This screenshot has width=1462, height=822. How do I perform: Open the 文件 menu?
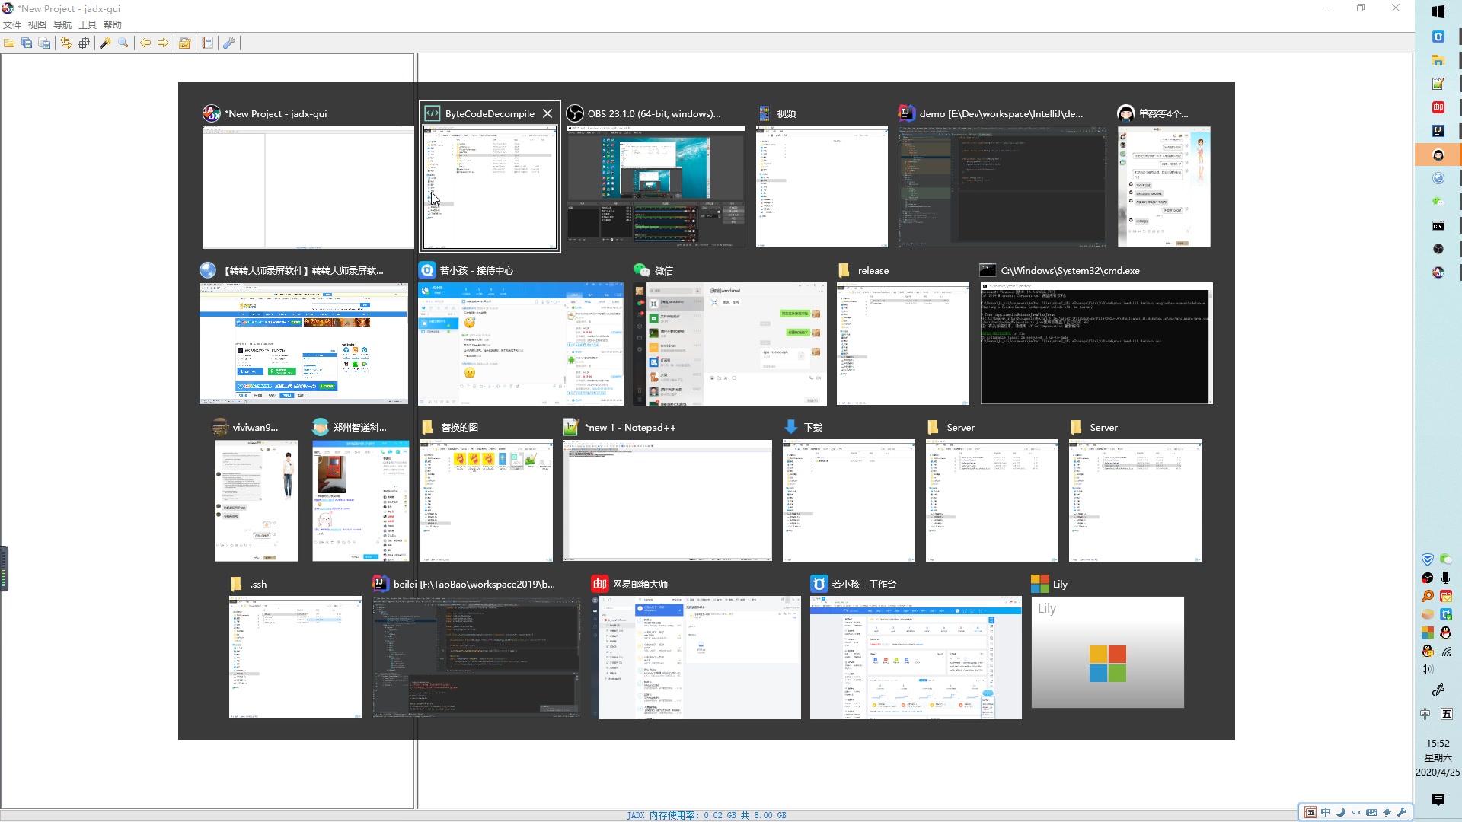pyautogui.click(x=12, y=25)
